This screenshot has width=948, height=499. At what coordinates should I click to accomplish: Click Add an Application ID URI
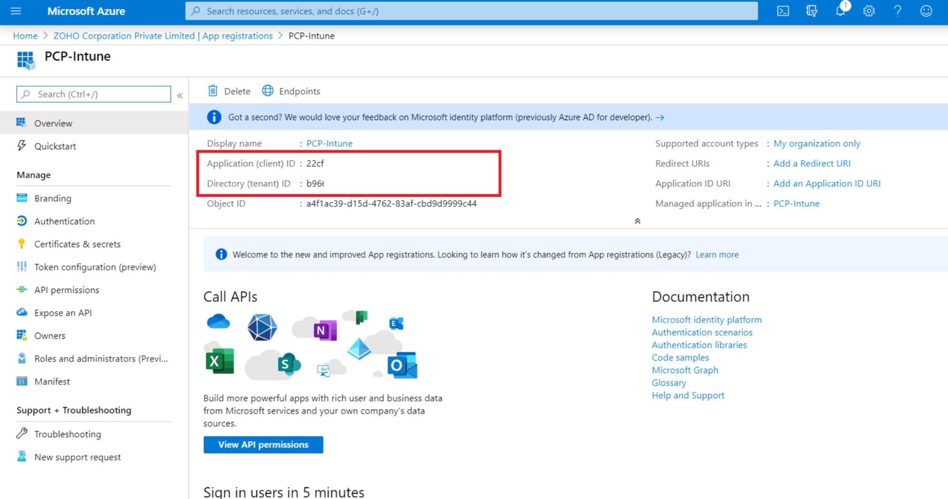click(827, 183)
